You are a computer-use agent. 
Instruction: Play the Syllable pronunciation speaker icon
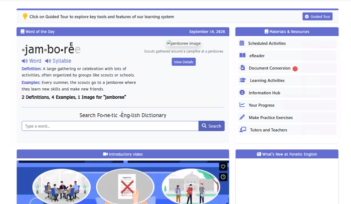point(48,61)
